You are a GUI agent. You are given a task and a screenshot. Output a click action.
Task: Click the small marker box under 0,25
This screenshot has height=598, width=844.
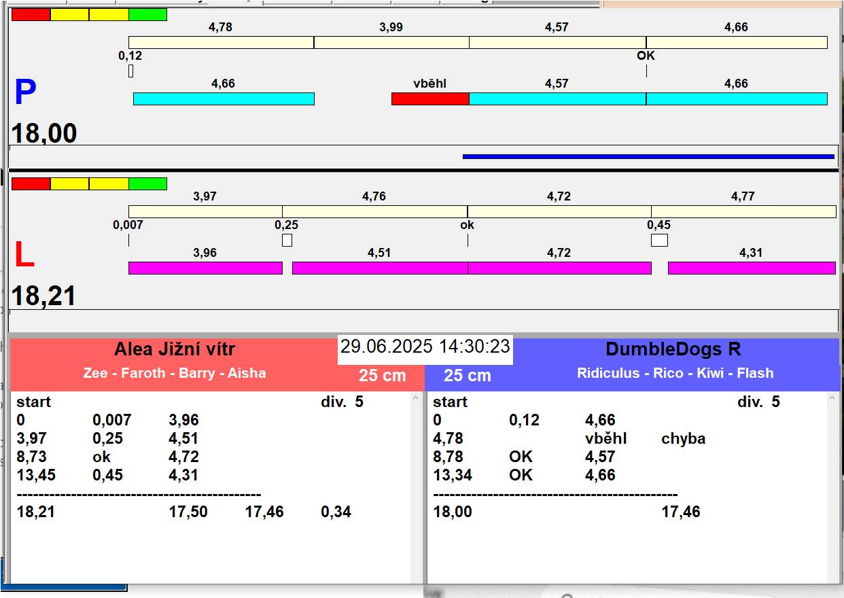coord(287,240)
